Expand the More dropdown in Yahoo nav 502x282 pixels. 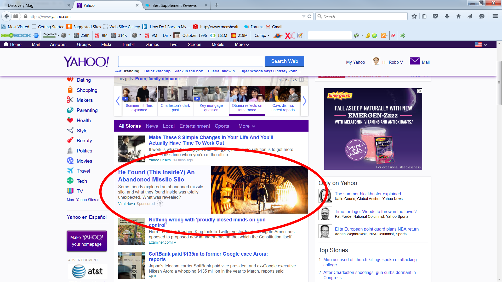pyautogui.click(x=242, y=45)
